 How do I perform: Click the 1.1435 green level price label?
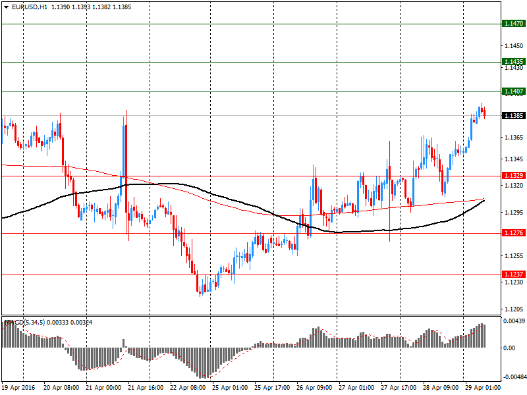click(x=514, y=61)
